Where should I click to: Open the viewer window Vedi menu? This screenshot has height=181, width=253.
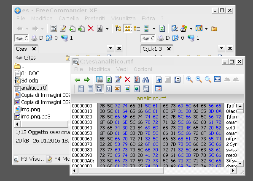click(122, 69)
